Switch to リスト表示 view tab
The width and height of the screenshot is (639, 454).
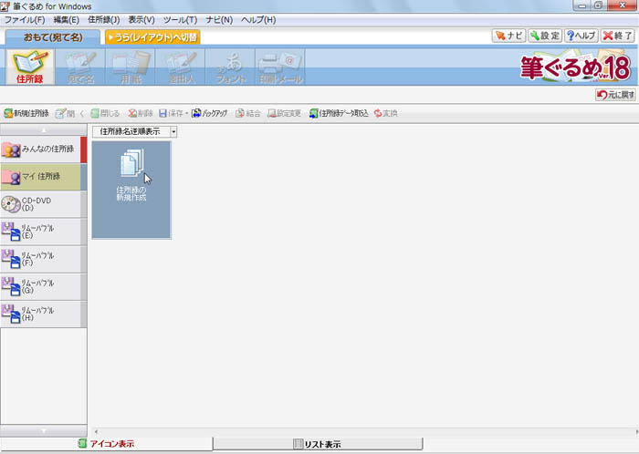pos(318,444)
